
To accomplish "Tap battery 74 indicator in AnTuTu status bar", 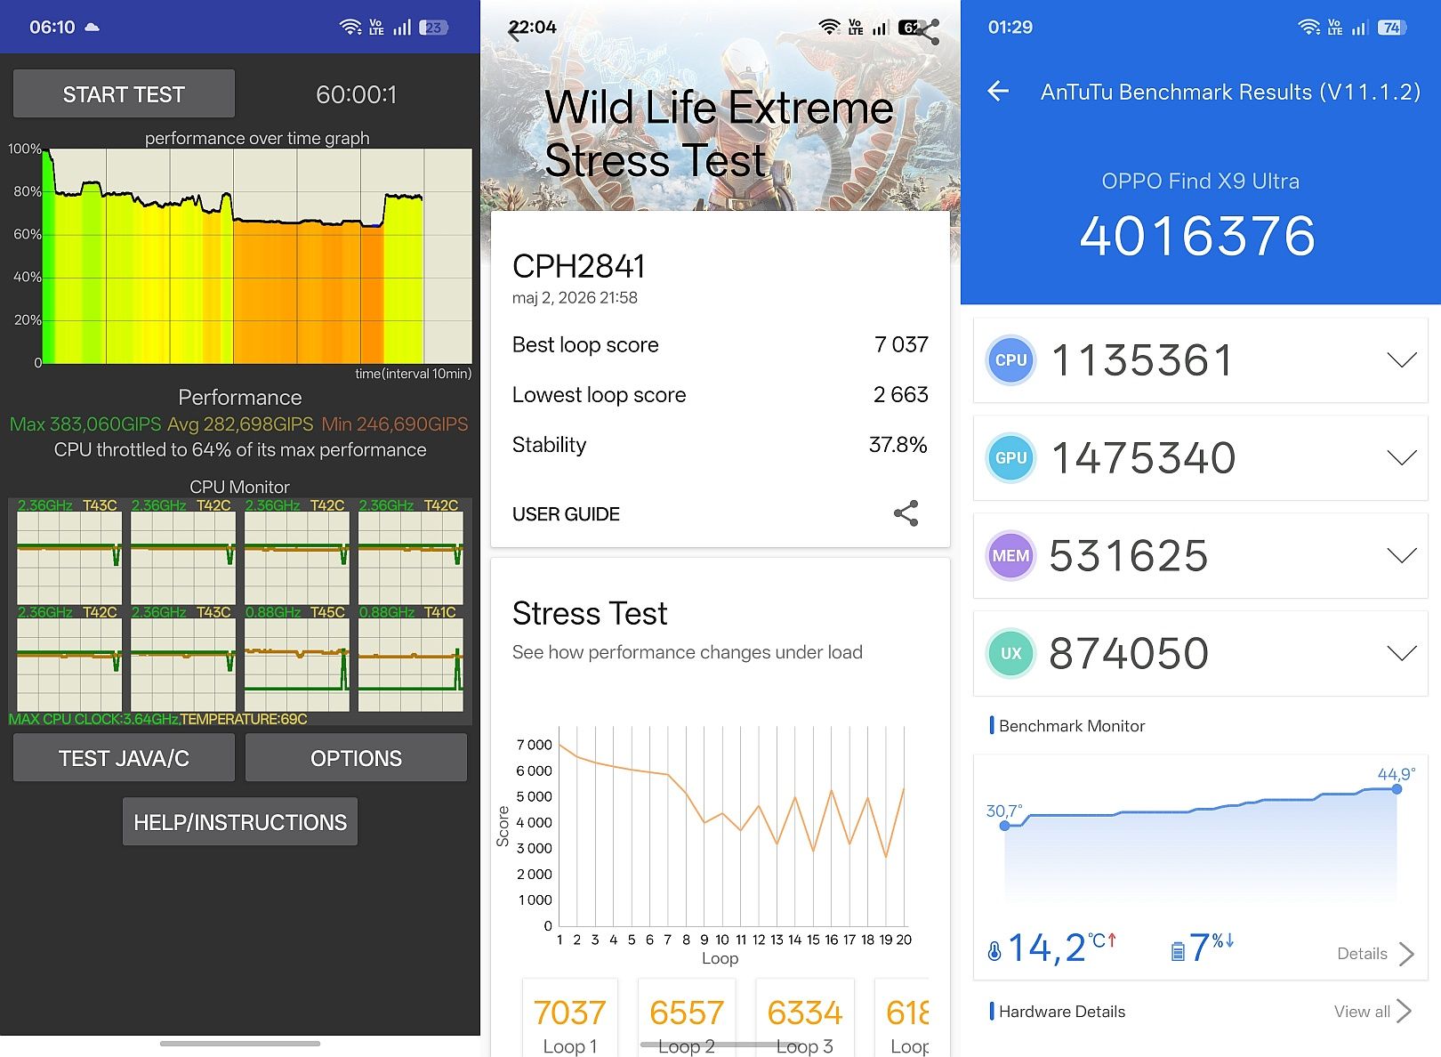I will pos(1392,28).
